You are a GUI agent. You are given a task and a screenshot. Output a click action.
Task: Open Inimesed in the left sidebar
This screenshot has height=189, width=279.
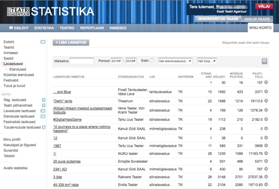(x=10, y=53)
